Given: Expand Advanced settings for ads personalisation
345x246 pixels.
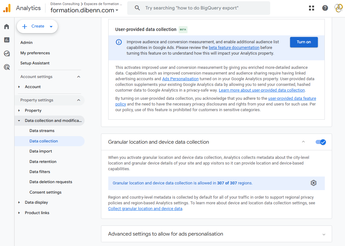Looking at the screenshot, I should pos(324,234).
